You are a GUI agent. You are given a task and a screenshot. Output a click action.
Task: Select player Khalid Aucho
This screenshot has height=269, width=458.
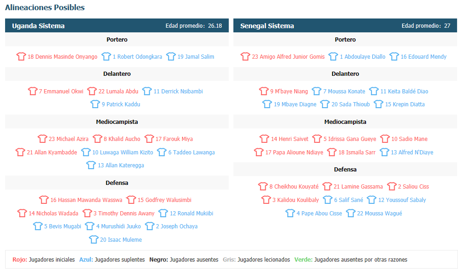click(122, 139)
